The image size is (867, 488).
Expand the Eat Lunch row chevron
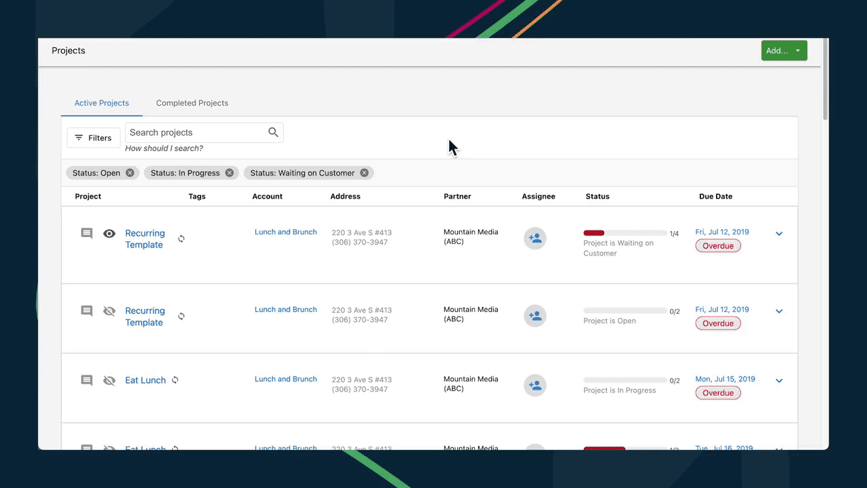pyautogui.click(x=778, y=380)
